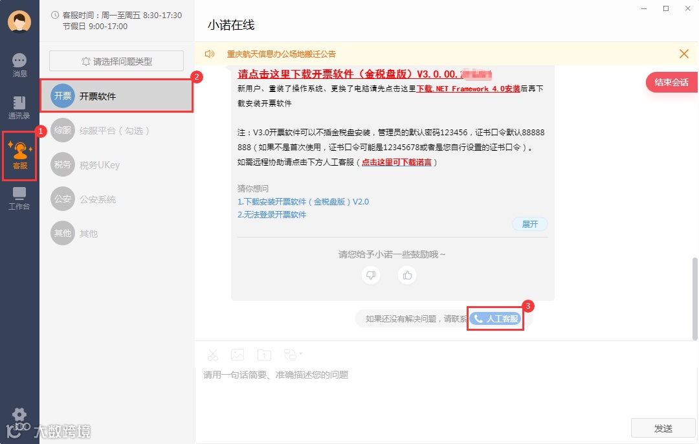Give thumbs up feedback
The width and height of the screenshot is (699, 444).
tap(407, 275)
